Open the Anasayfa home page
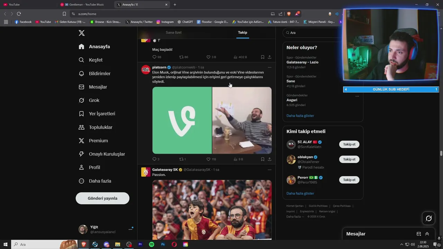 click(94, 46)
